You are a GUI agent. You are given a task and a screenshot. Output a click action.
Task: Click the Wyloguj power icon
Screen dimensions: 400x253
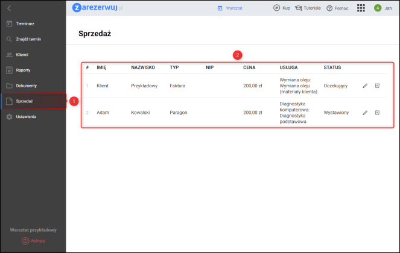click(25, 241)
